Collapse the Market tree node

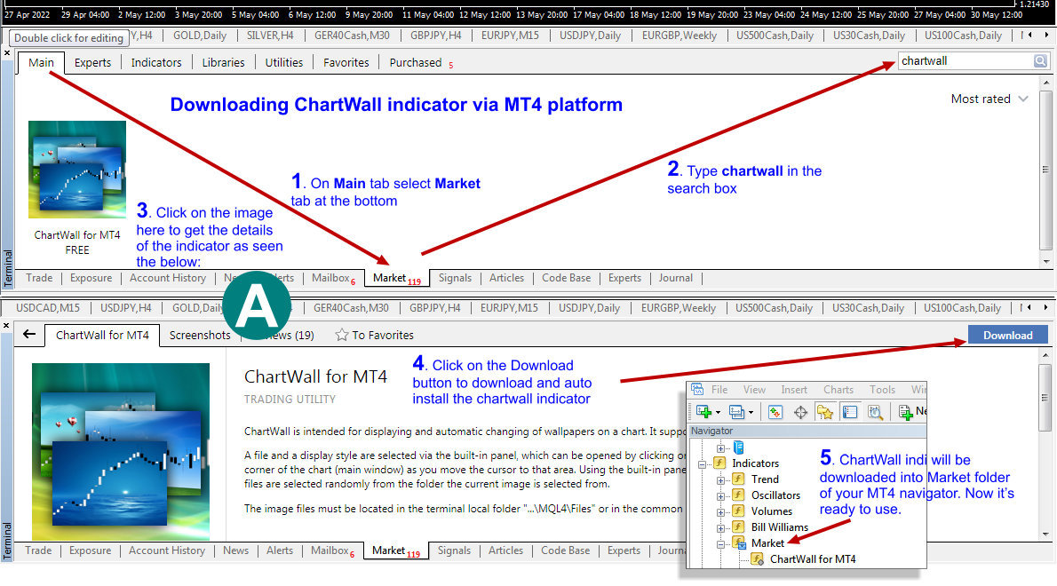click(x=720, y=544)
